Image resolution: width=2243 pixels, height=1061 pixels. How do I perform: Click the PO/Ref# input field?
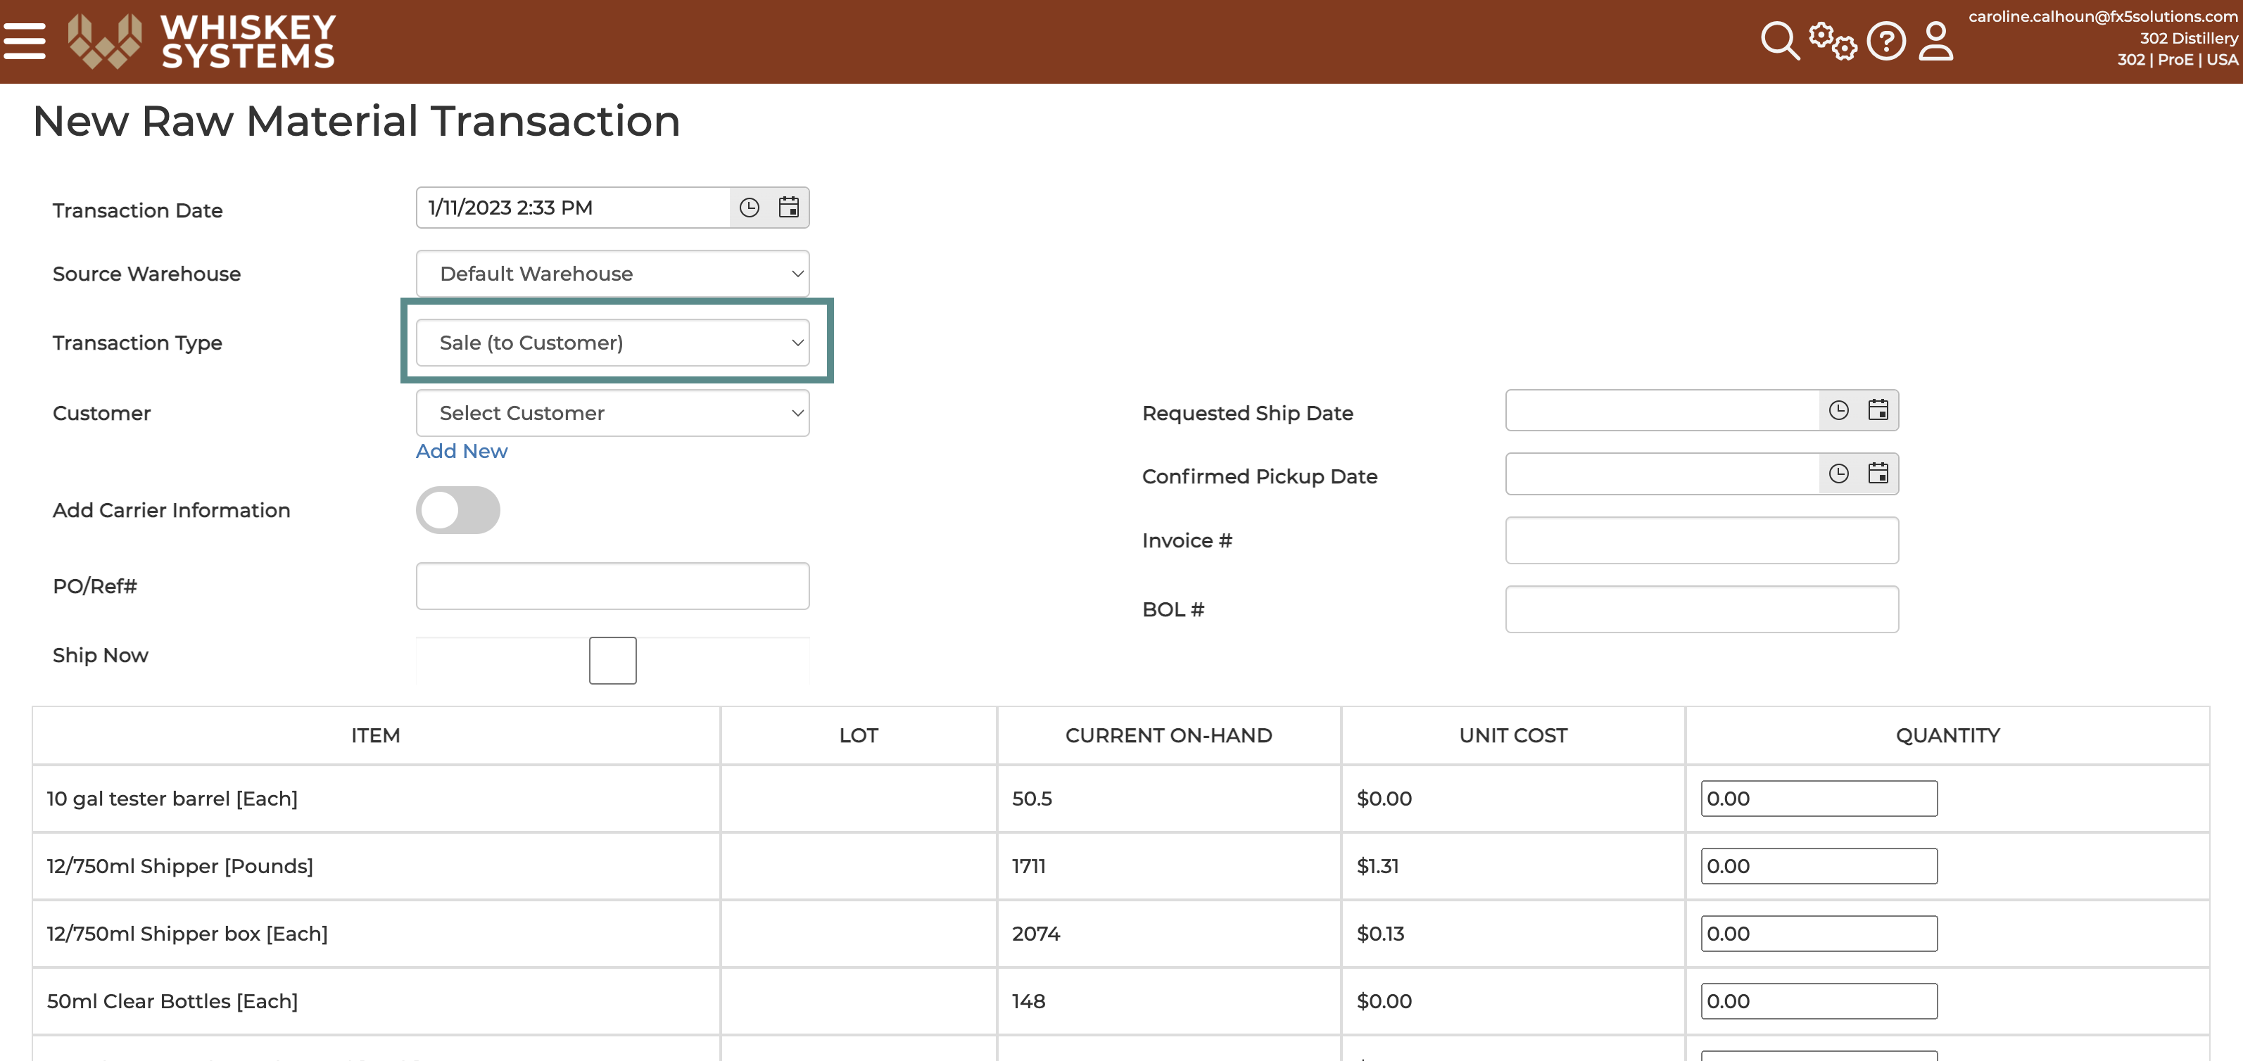click(x=612, y=586)
